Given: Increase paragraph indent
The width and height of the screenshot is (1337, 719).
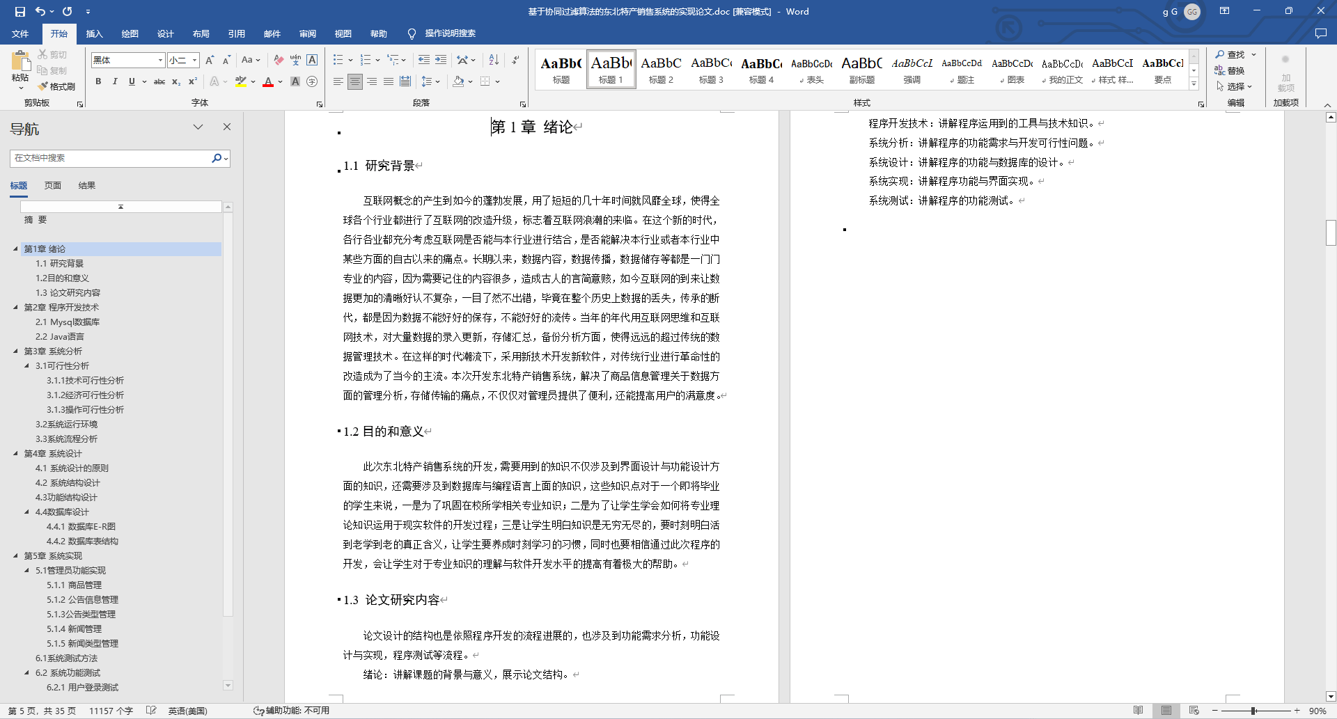Looking at the screenshot, I should (x=441, y=61).
